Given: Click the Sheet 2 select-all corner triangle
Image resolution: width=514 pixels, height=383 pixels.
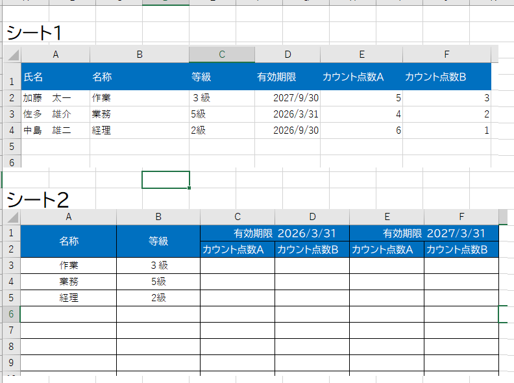Looking at the screenshot, I should [12, 217].
